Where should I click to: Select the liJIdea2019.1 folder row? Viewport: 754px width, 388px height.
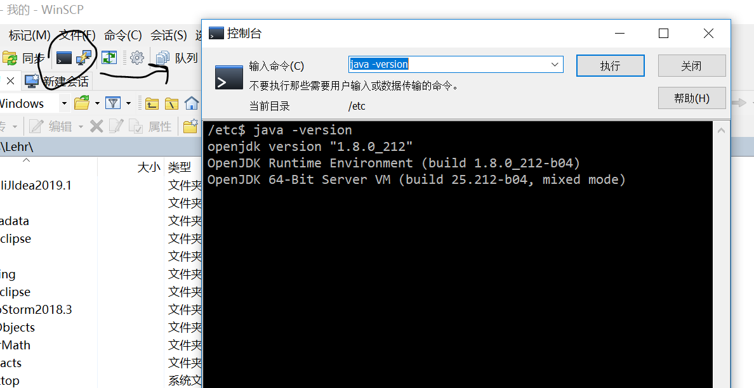100,185
